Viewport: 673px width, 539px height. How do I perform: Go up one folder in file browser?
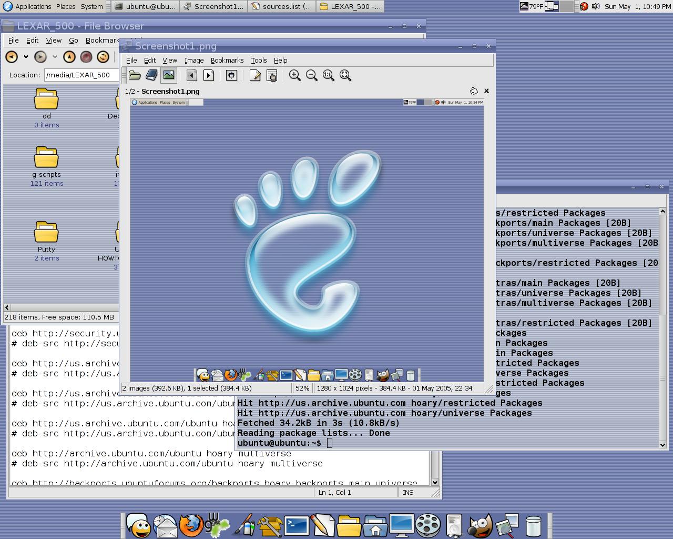[x=69, y=57]
